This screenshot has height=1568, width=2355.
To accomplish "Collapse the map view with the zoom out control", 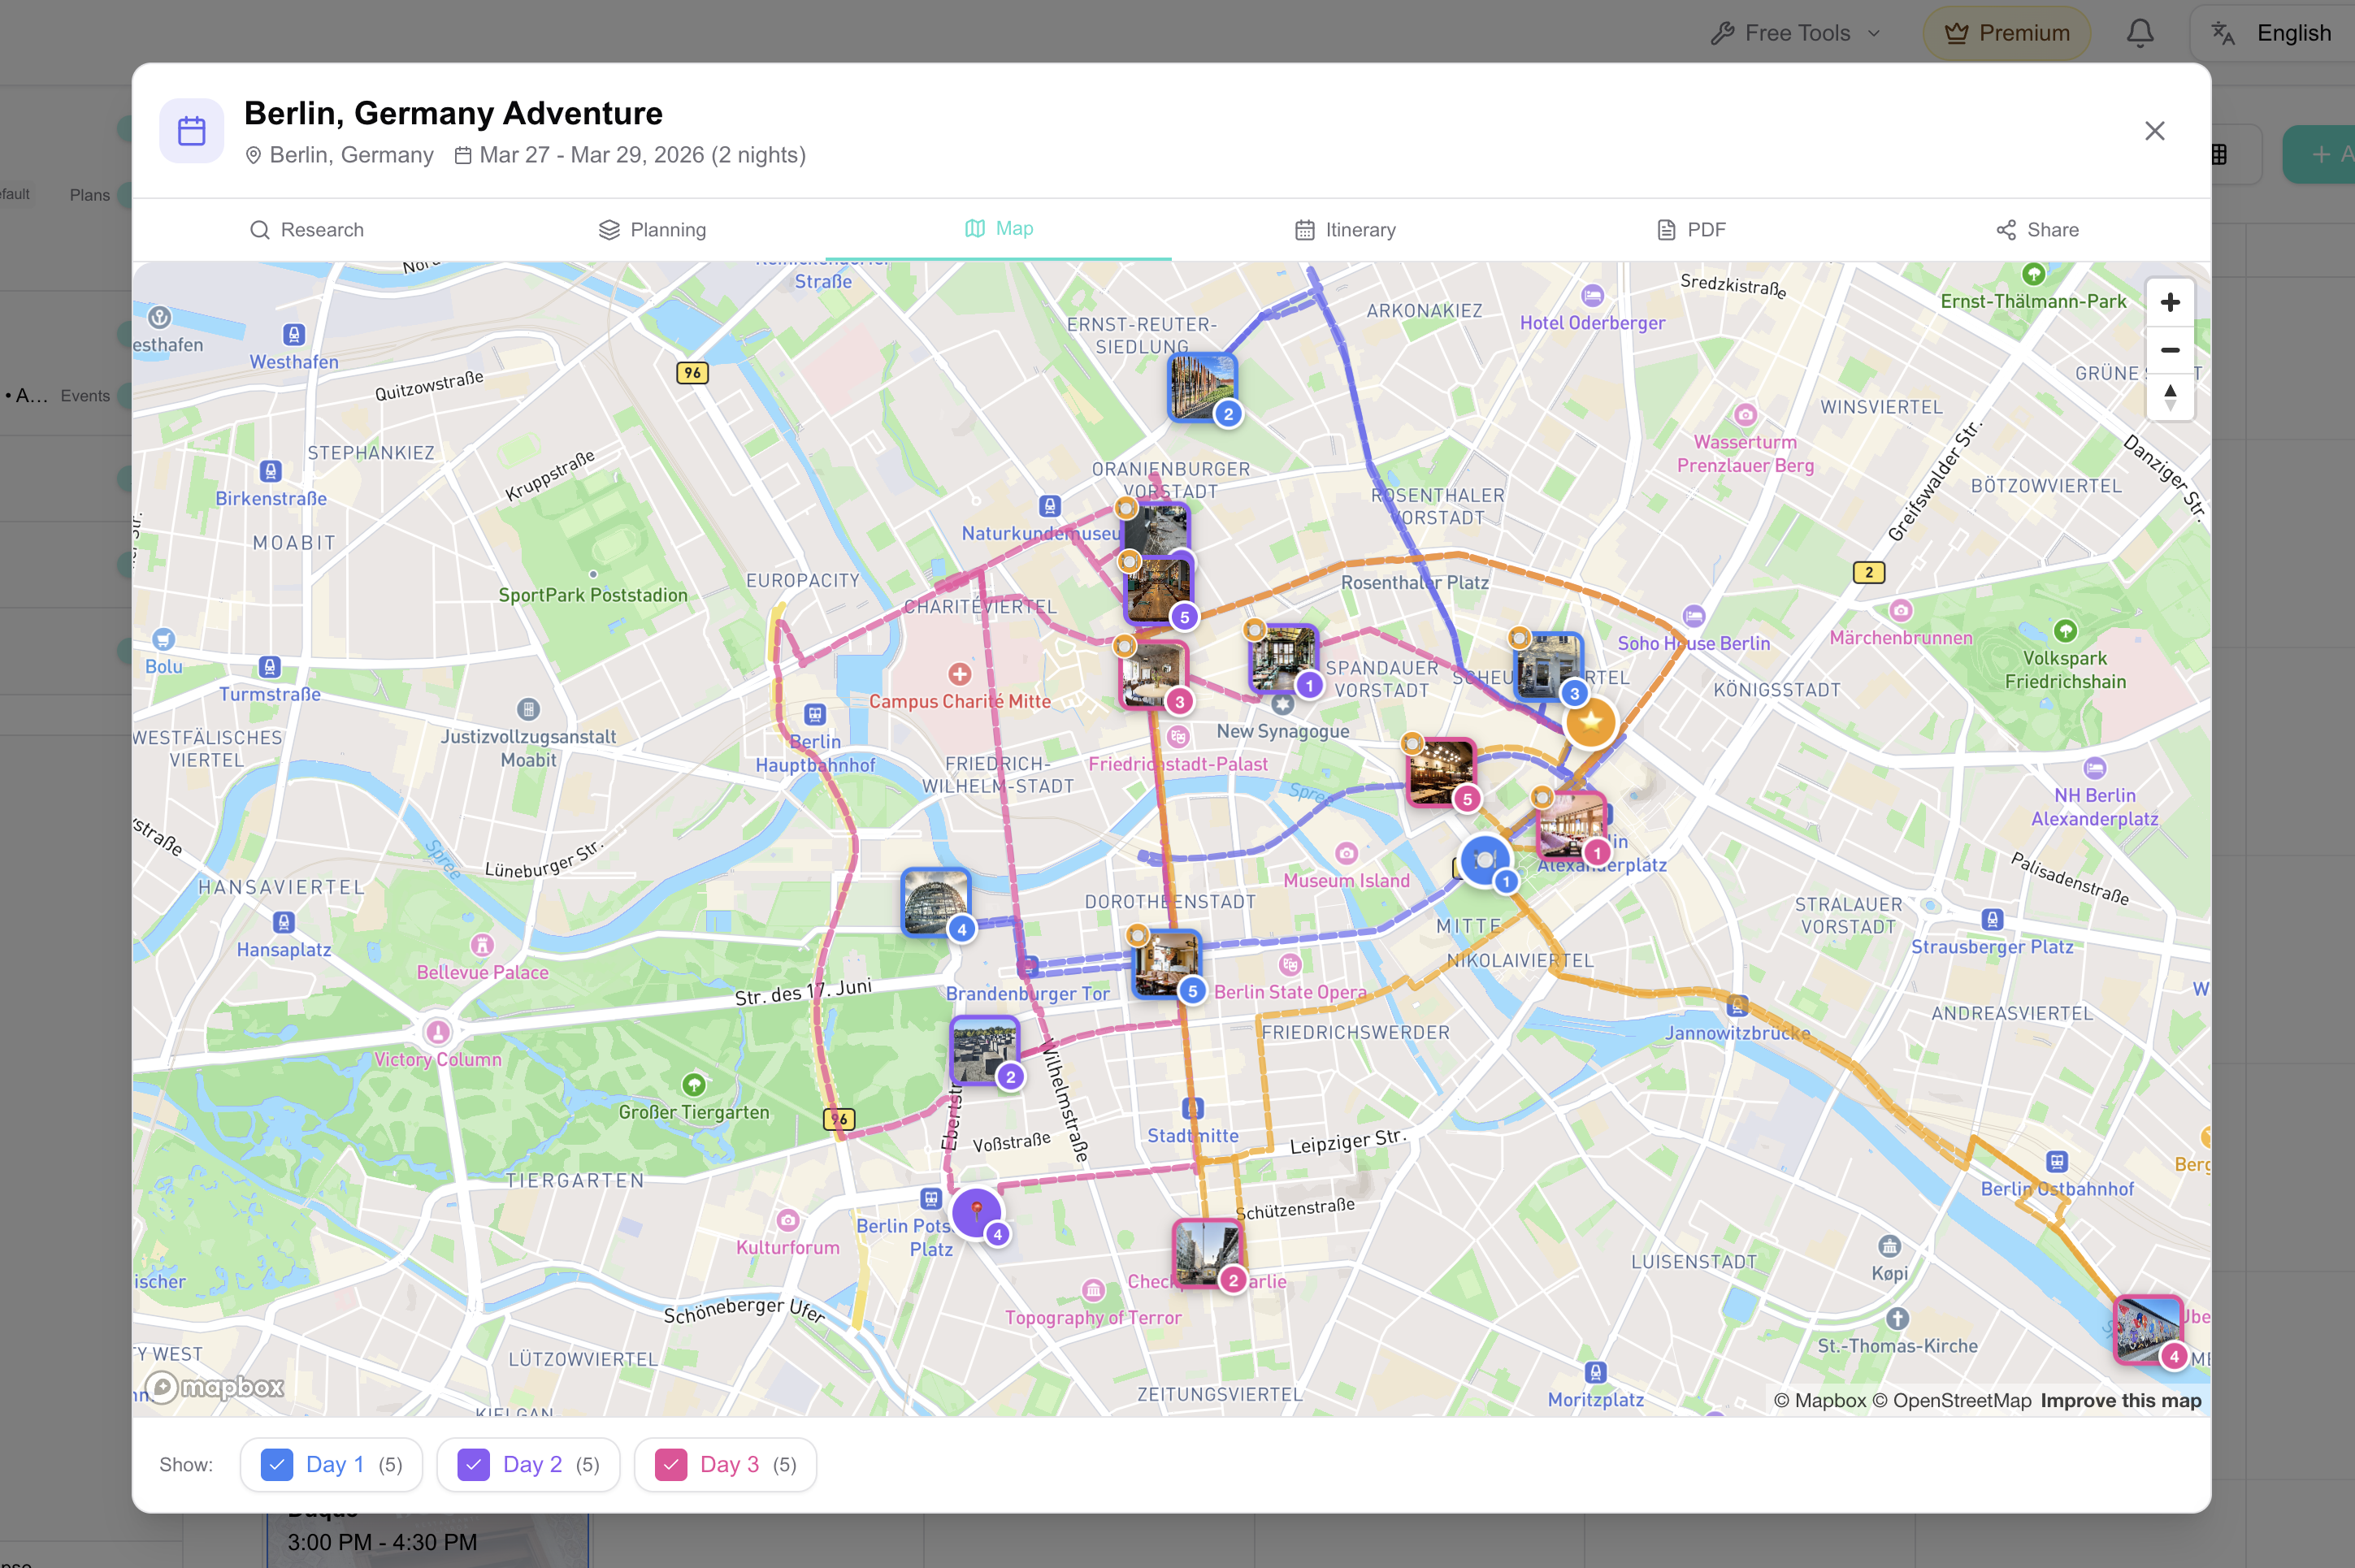I will click(x=2170, y=350).
